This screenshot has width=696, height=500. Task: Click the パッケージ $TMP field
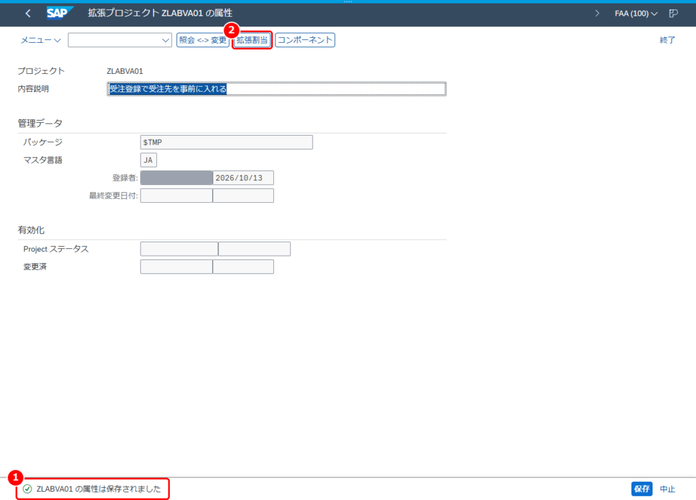226,142
